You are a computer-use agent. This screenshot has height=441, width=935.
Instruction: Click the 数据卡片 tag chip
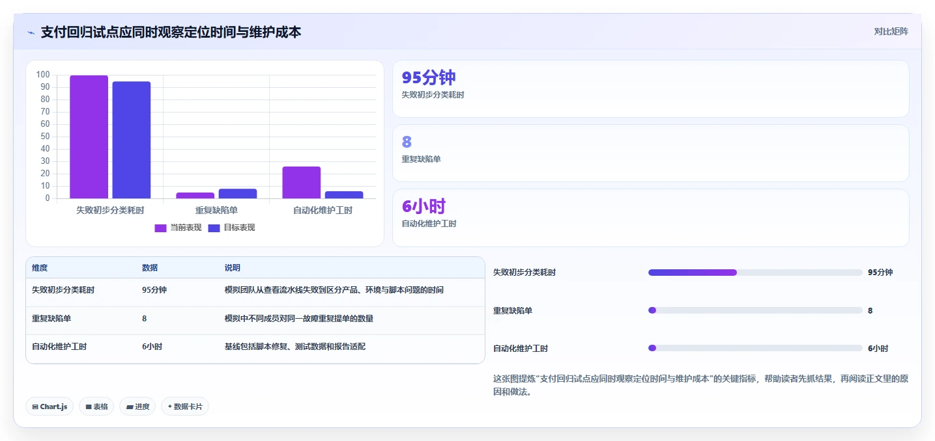pyautogui.click(x=185, y=407)
